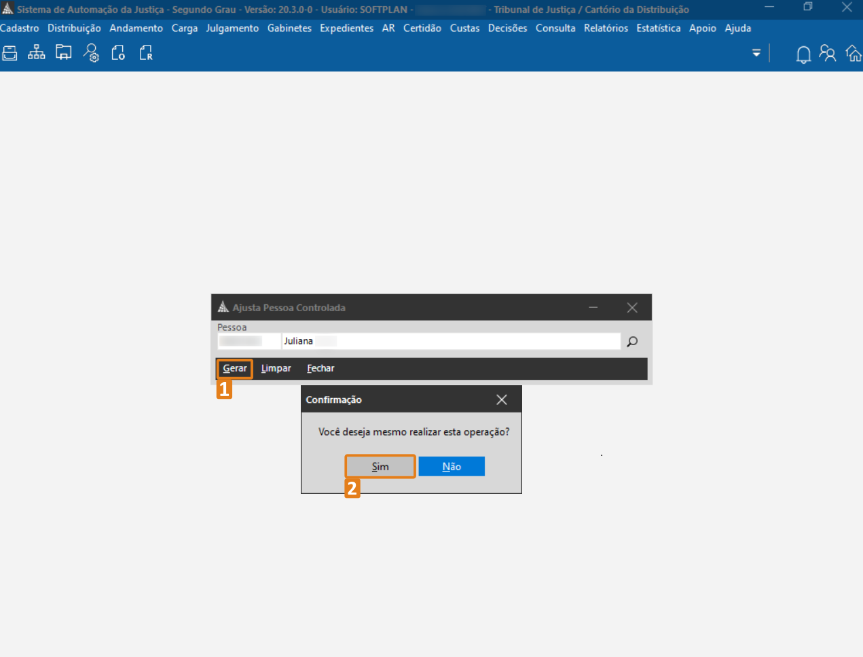Click the document icon marked O
Image resolution: width=863 pixels, height=657 pixels.
point(118,53)
